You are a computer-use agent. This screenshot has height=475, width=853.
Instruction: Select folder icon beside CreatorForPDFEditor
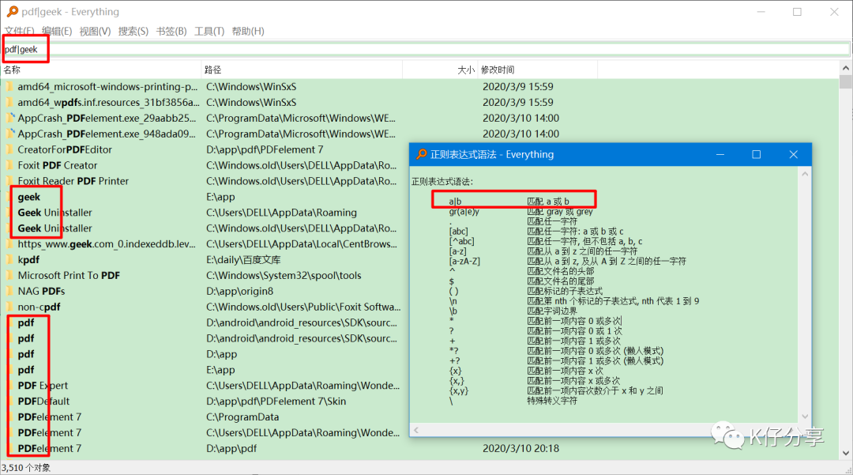tap(9, 149)
